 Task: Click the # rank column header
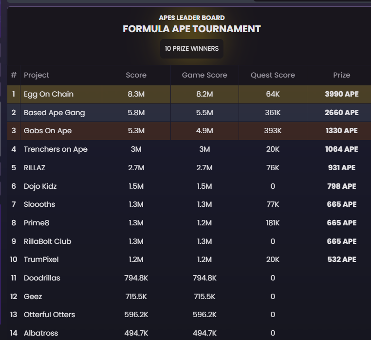coord(14,75)
